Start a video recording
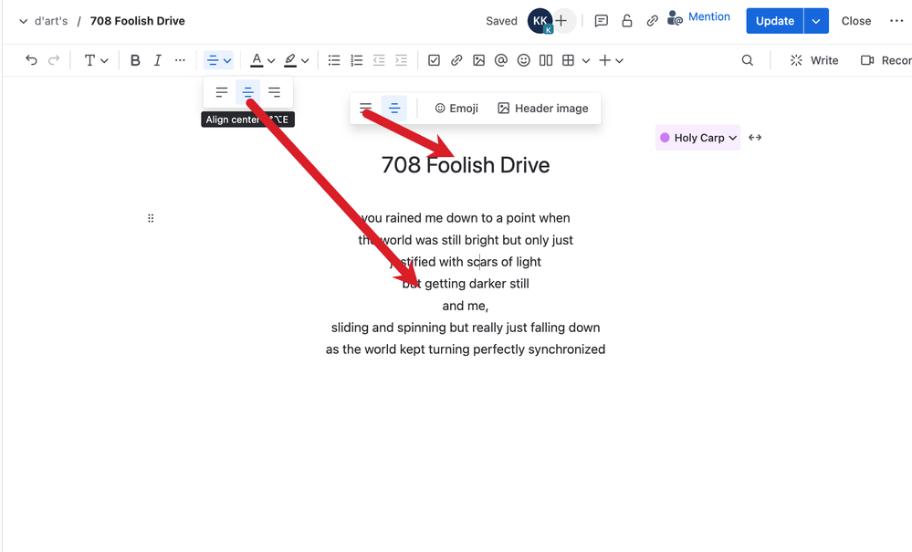912x552 pixels. coord(886,60)
